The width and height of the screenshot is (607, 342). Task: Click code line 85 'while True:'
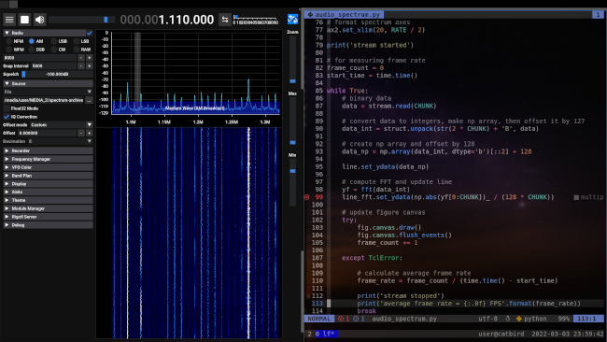coord(346,91)
